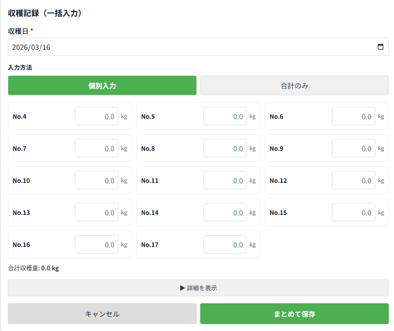This screenshot has width=394, height=331.
Task: Click into the No.8 kg field
Action: pos(225,149)
